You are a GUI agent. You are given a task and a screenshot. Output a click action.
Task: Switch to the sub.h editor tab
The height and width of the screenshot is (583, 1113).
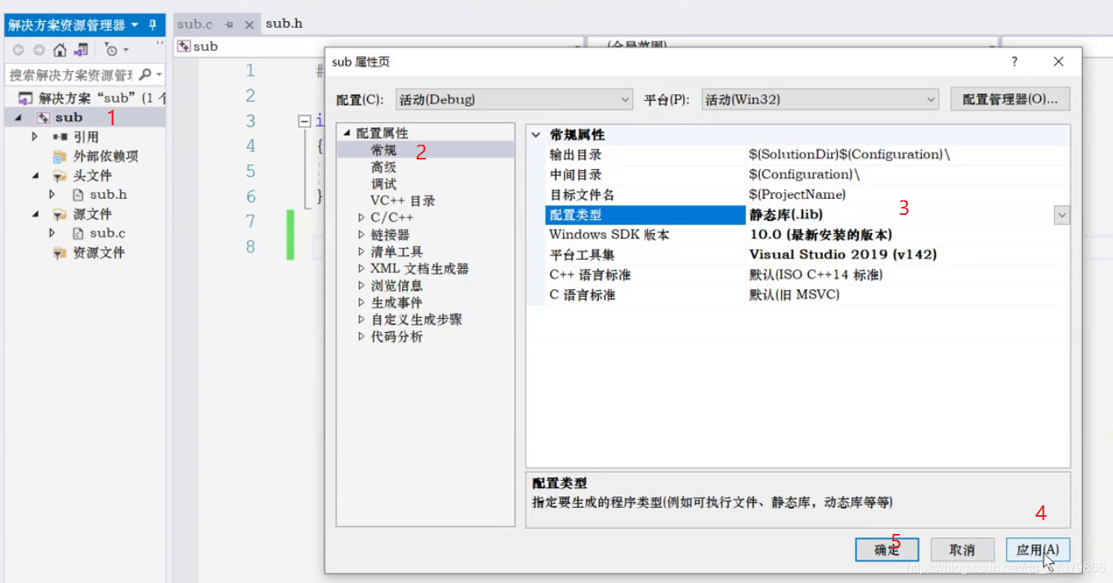(284, 24)
